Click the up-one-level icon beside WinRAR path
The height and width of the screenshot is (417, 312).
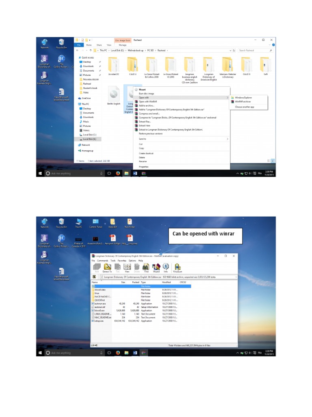pyautogui.click(x=94, y=277)
